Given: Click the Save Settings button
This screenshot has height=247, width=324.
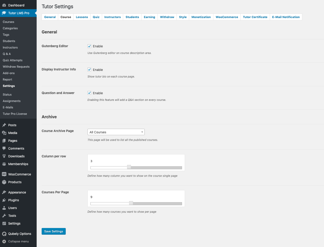Looking at the screenshot, I should [x=53, y=231].
